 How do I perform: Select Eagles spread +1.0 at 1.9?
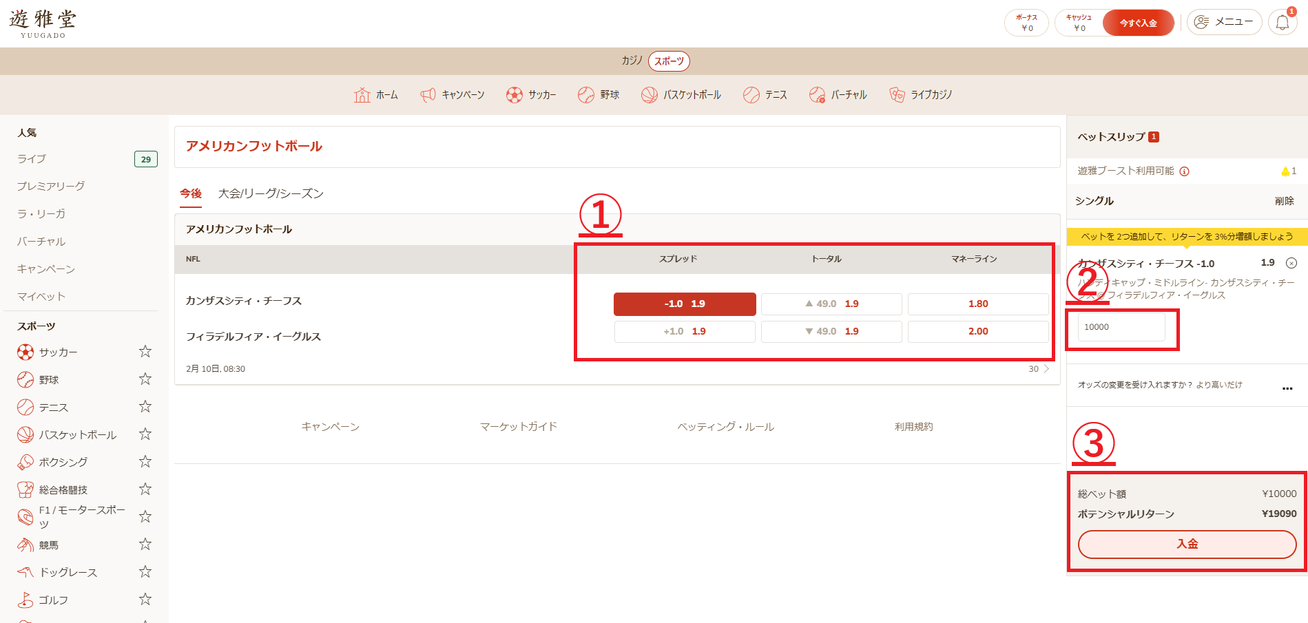tap(685, 331)
